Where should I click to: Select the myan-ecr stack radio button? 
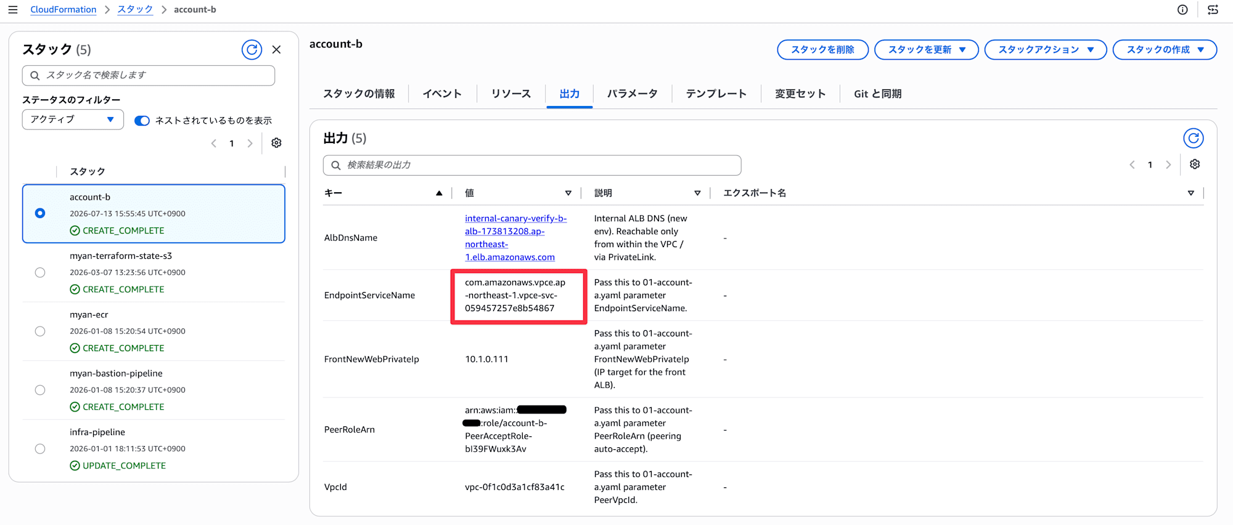coord(40,331)
